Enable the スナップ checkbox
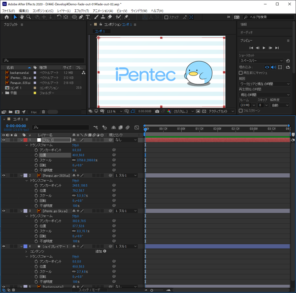Screen dimensions: 296x293 point(166,17)
